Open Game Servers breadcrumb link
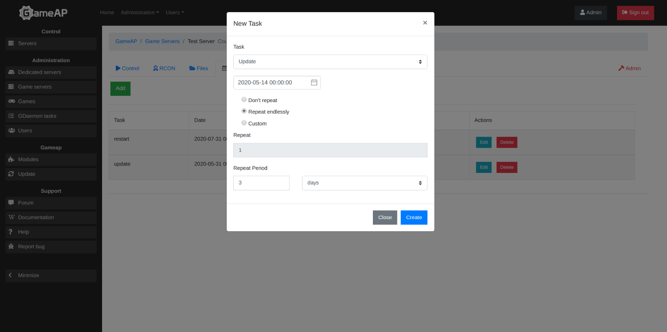This screenshot has width=667, height=332. (x=162, y=41)
